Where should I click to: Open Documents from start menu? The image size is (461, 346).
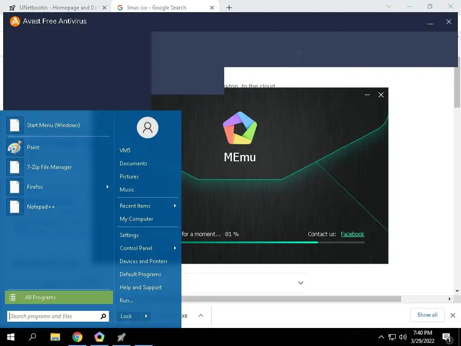[133, 163]
